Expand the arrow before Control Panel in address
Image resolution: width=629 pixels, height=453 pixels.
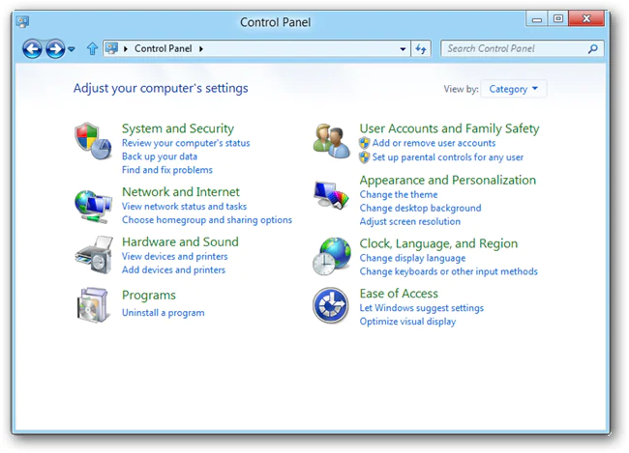pyautogui.click(x=126, y=49)
